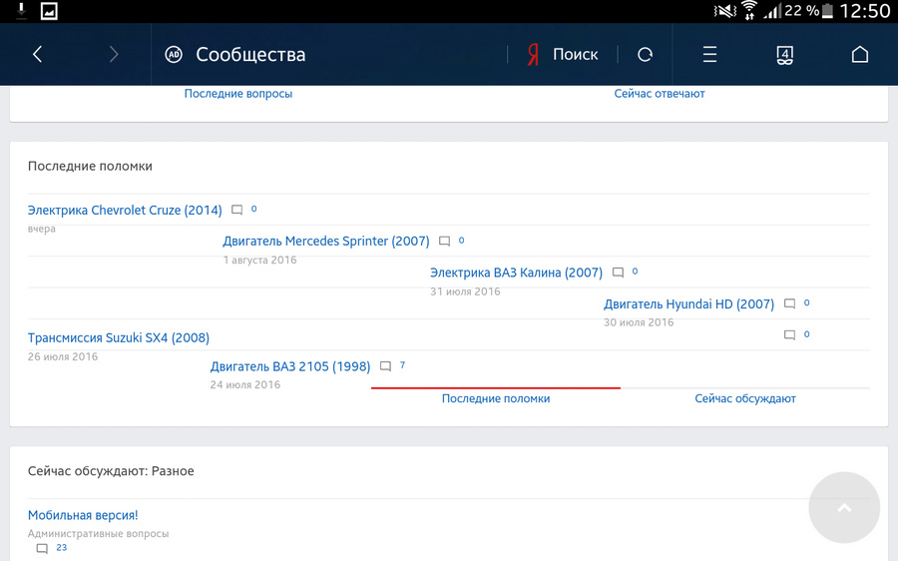Tap the Последние поломки section heading
This screenshot has height=561, width=898.
pos(90,166)
